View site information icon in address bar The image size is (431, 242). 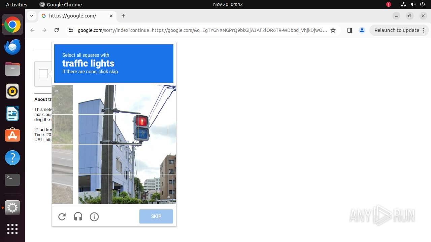point(71,30)
